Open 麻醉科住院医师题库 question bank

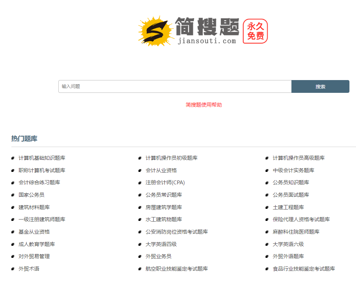click(x=296, y=232)
